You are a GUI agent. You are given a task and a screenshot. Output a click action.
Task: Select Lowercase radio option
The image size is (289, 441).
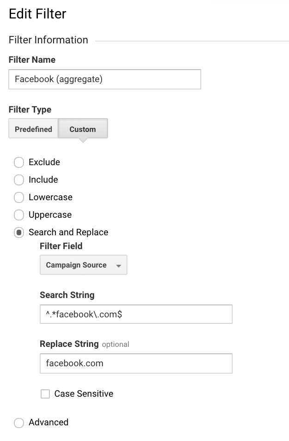tap(18, 197)
